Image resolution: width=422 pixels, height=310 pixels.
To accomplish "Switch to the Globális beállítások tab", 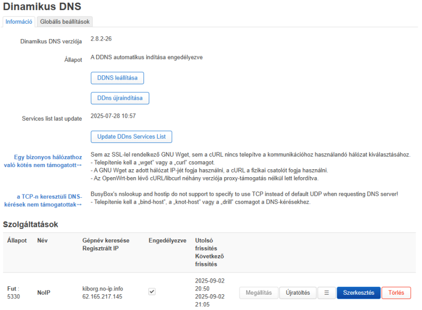I will tap(65, 22).
